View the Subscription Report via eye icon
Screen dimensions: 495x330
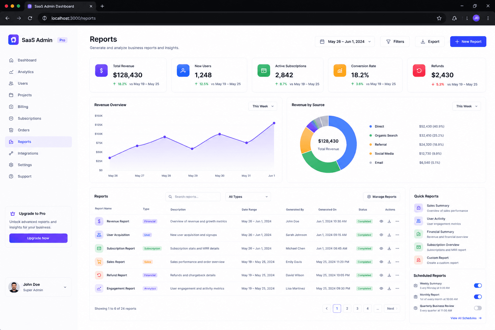[381, 248]
